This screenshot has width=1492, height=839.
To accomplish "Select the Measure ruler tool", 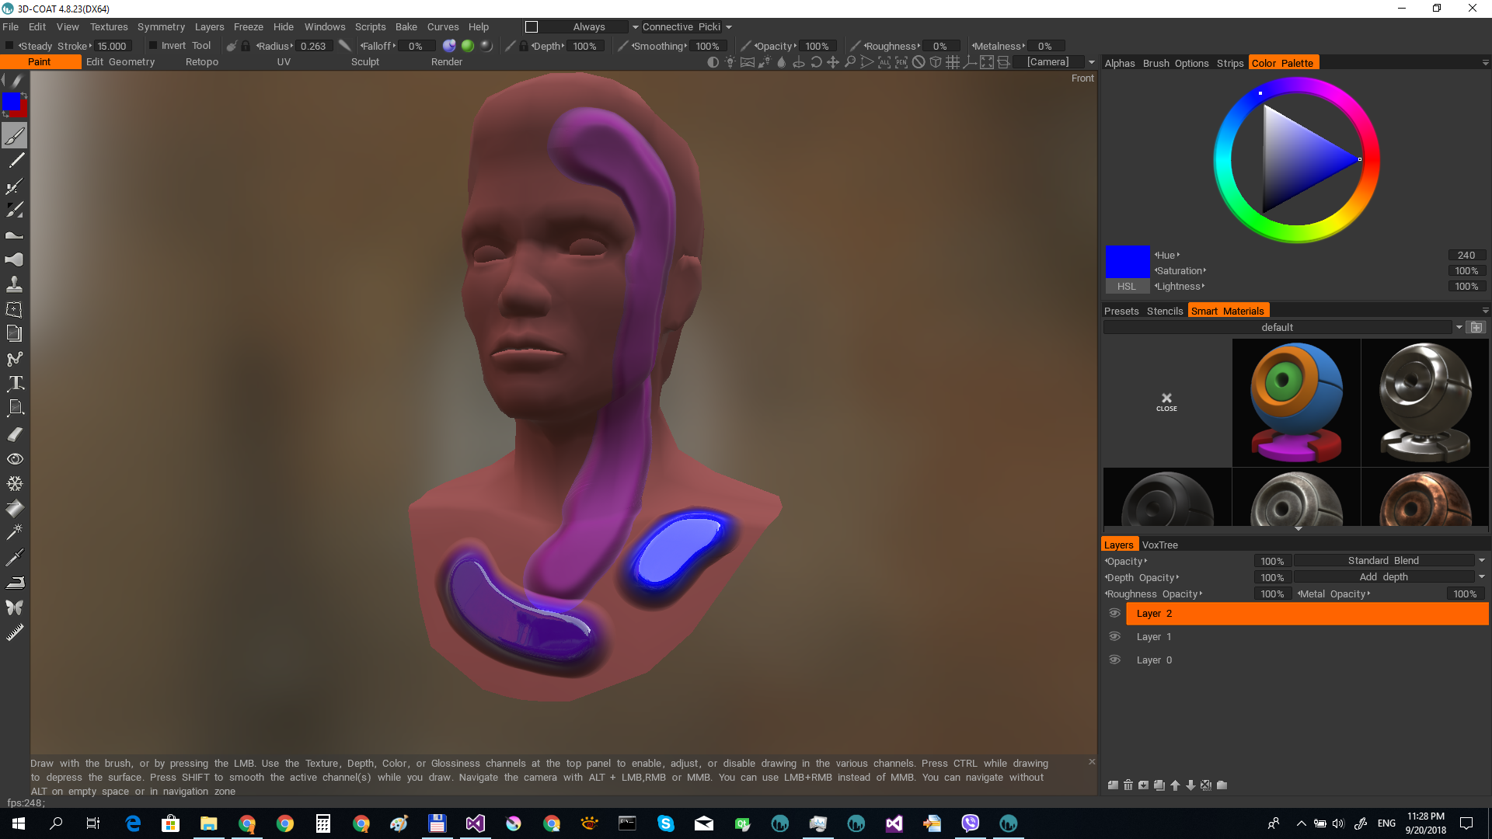I will (x=14, y=632).
